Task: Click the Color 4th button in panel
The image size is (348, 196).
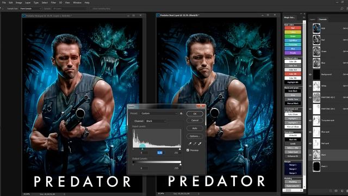Action: tap(293, 74)
